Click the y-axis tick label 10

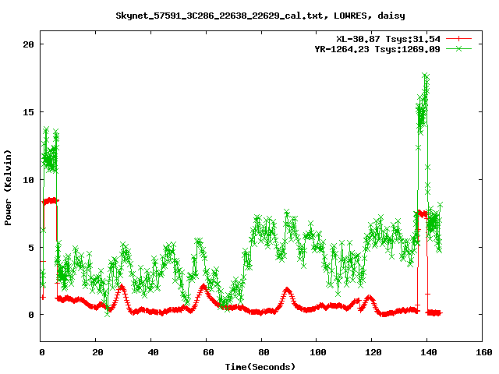[x=28, y=180]
